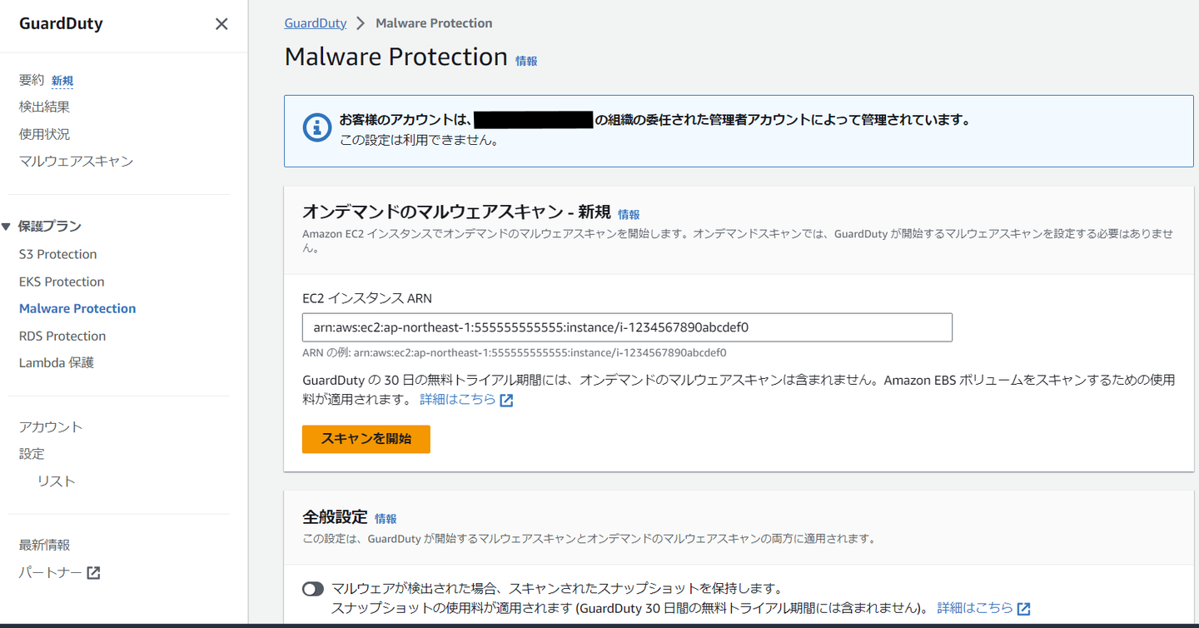Click external link icon after trial period note
The width and height of the screenshot is (1199, 628).
pyautogui.click(x=506, y=401)
